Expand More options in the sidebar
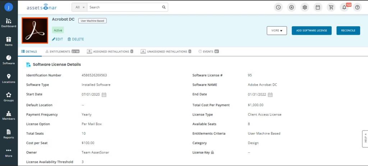This screenshot has height=166, width=368. point(9,152)
